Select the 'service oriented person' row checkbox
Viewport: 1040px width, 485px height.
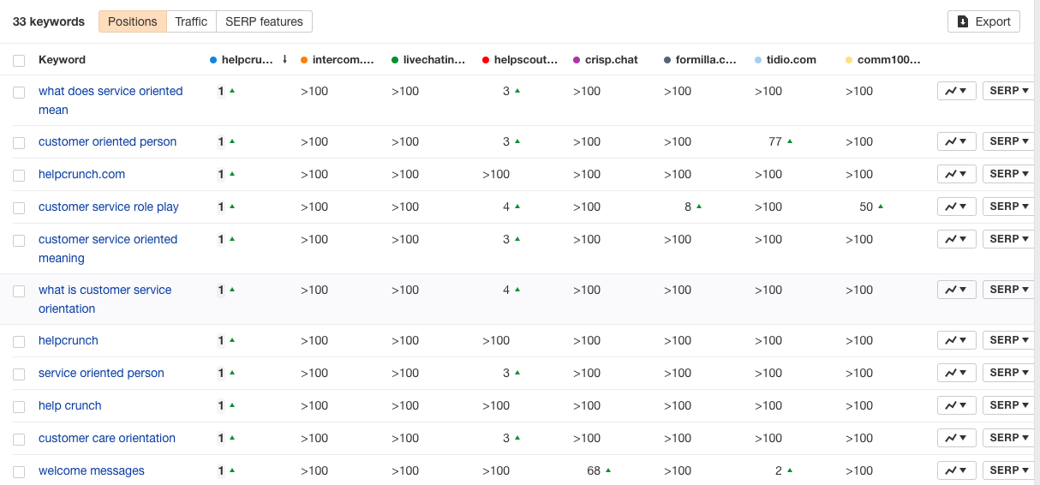(x=19, y=374)
